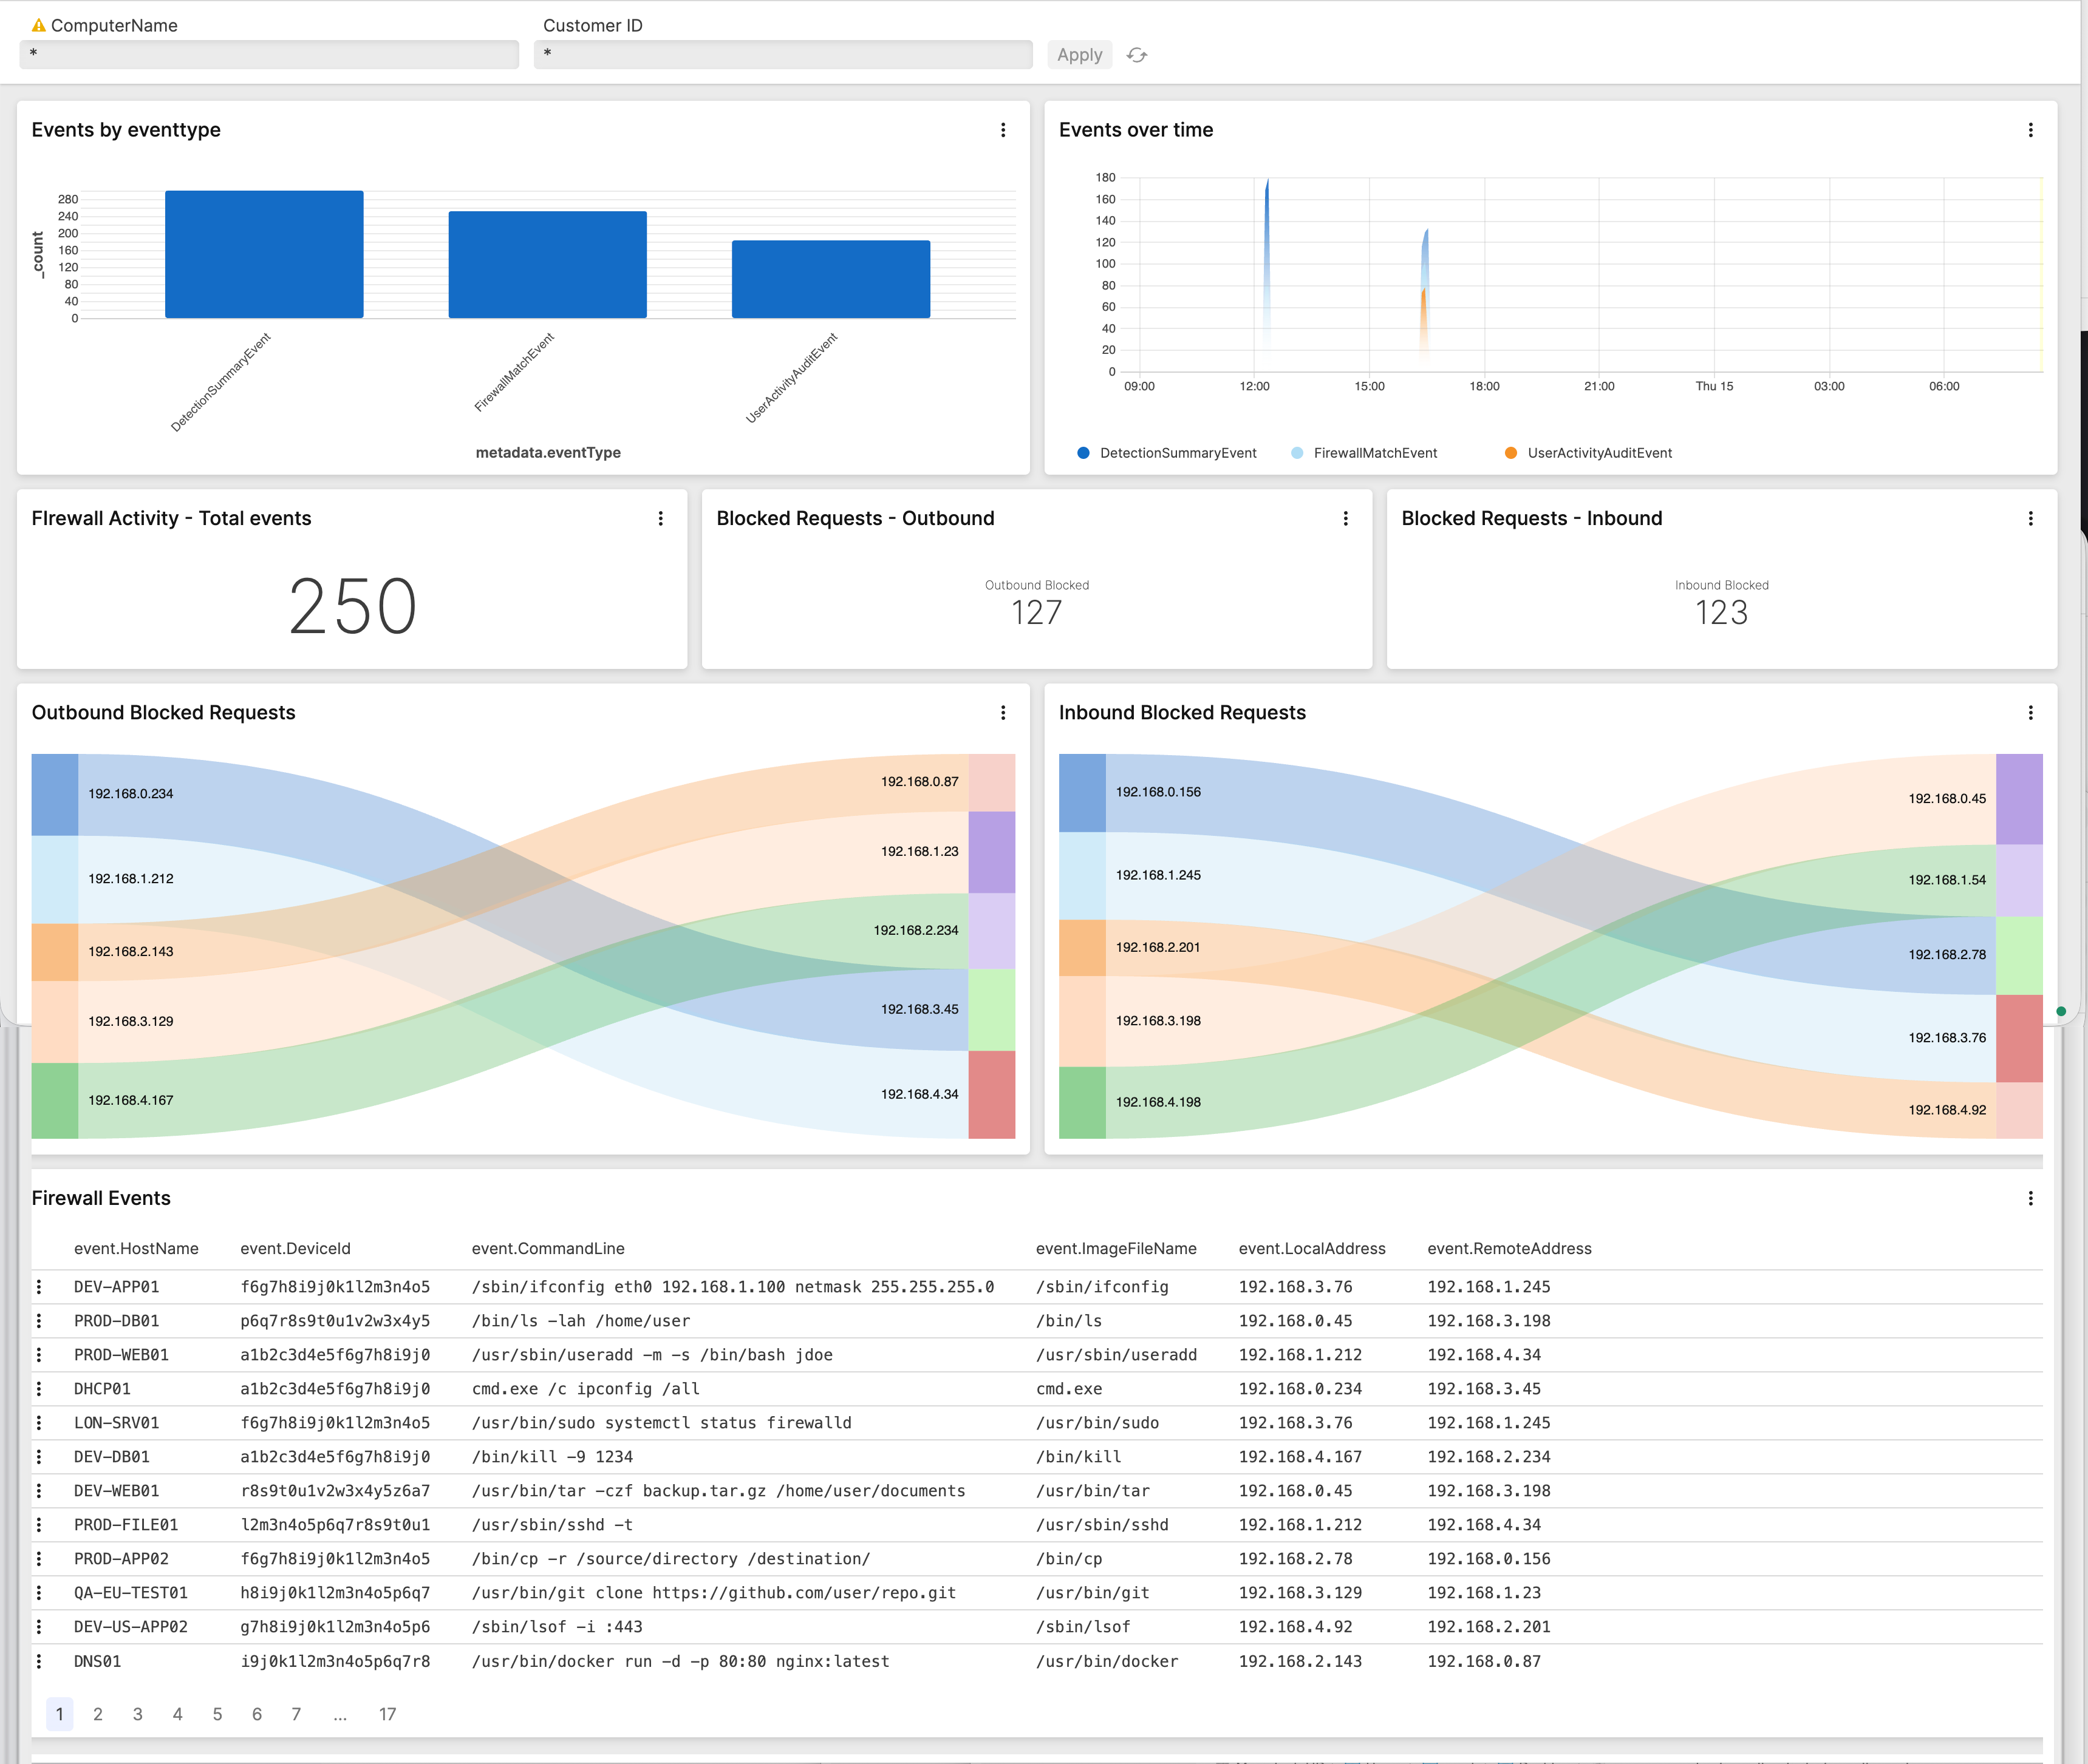
Task: Go to page 2 of Firewall Events
Action: 98,1713
